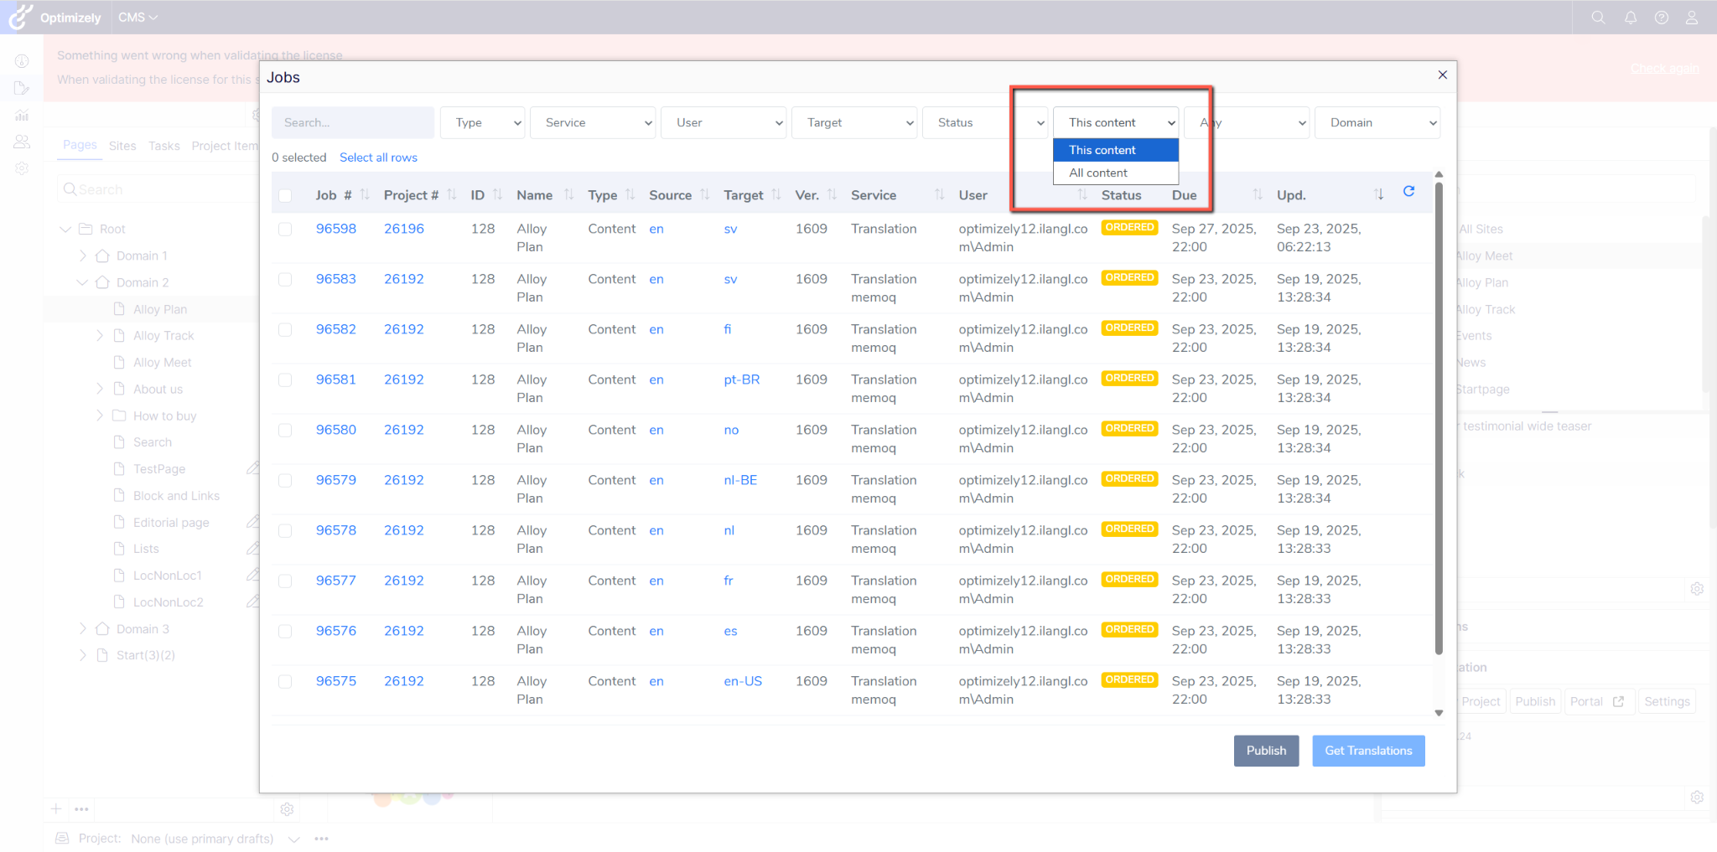Sort jobs by Target column

(x=776, y=195)
